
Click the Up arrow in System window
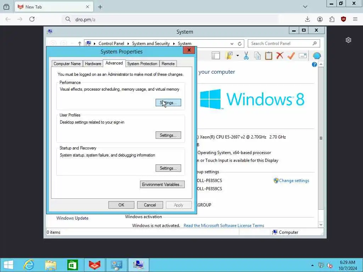pyautogui.click(x=80, y=44)
